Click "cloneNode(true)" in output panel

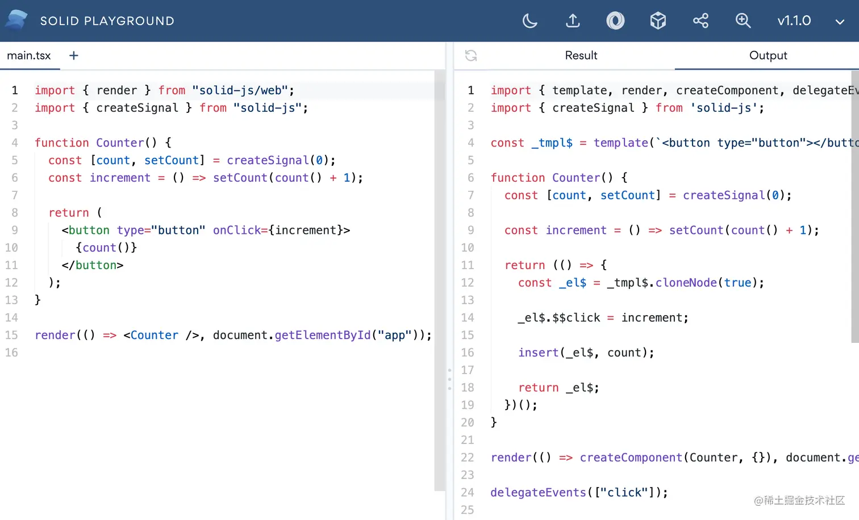pyautogui.click(x=706, y=283)
